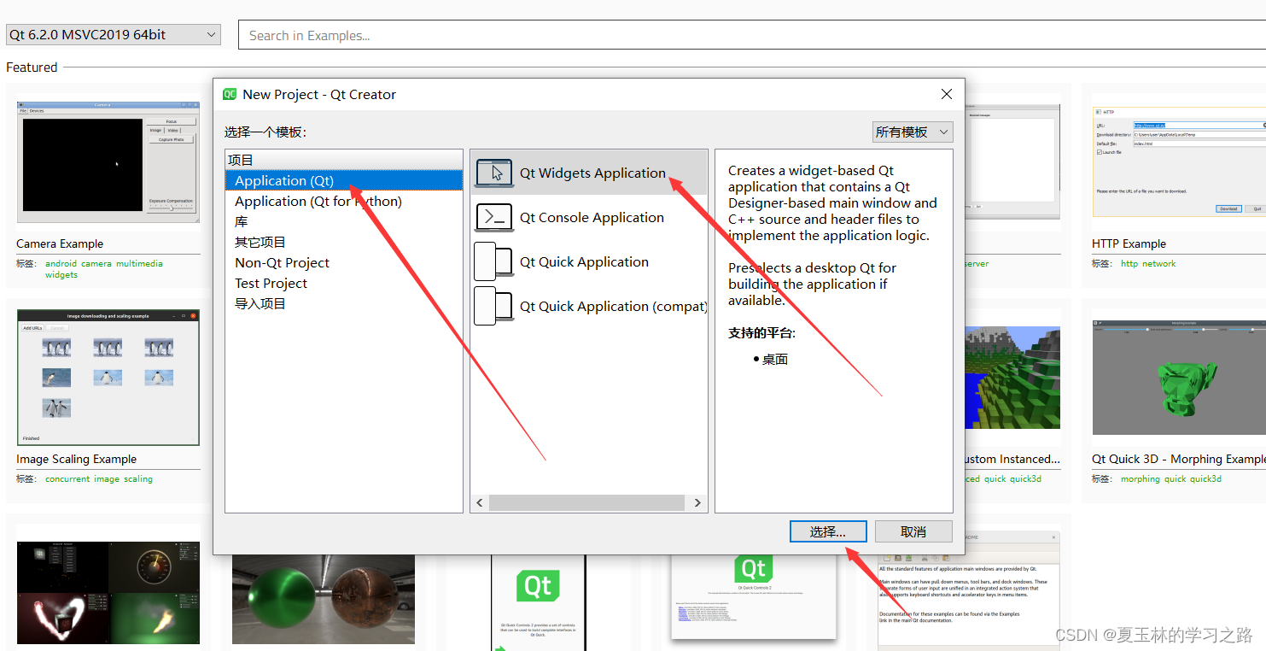Select the 库 category

click(344, 221)
